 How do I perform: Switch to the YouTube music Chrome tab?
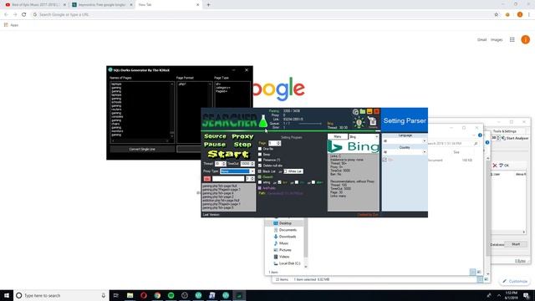[35, 5]
